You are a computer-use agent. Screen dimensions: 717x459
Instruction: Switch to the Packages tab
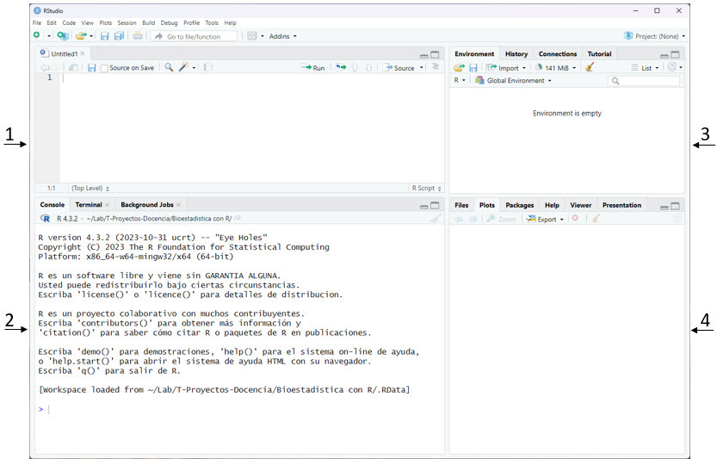519,205
